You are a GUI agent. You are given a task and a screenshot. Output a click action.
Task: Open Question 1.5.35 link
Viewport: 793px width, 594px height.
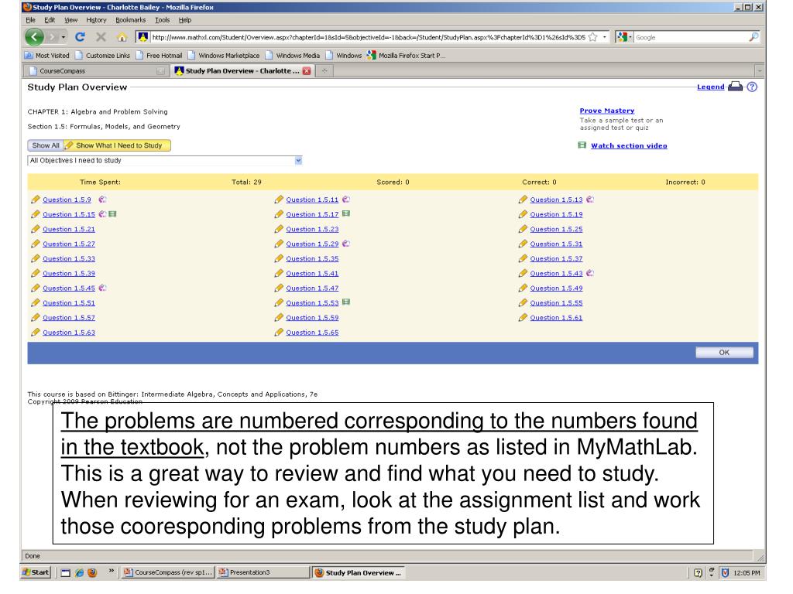click(312, 258)
